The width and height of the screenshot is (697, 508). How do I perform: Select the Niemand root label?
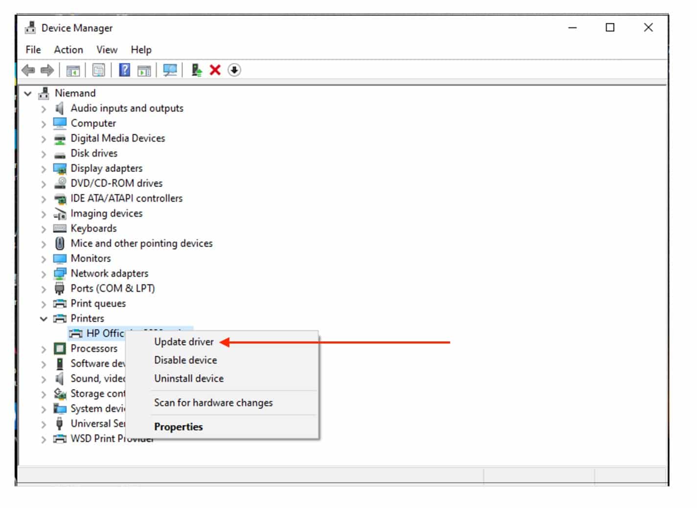click(x=75, y=93)
